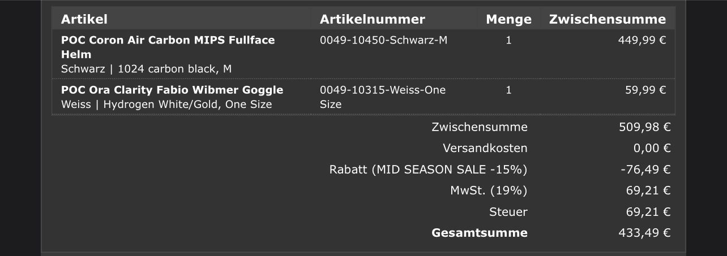Click the total amount 433,49 €
This screenshot has width=727, height=256.
(645, 233)
